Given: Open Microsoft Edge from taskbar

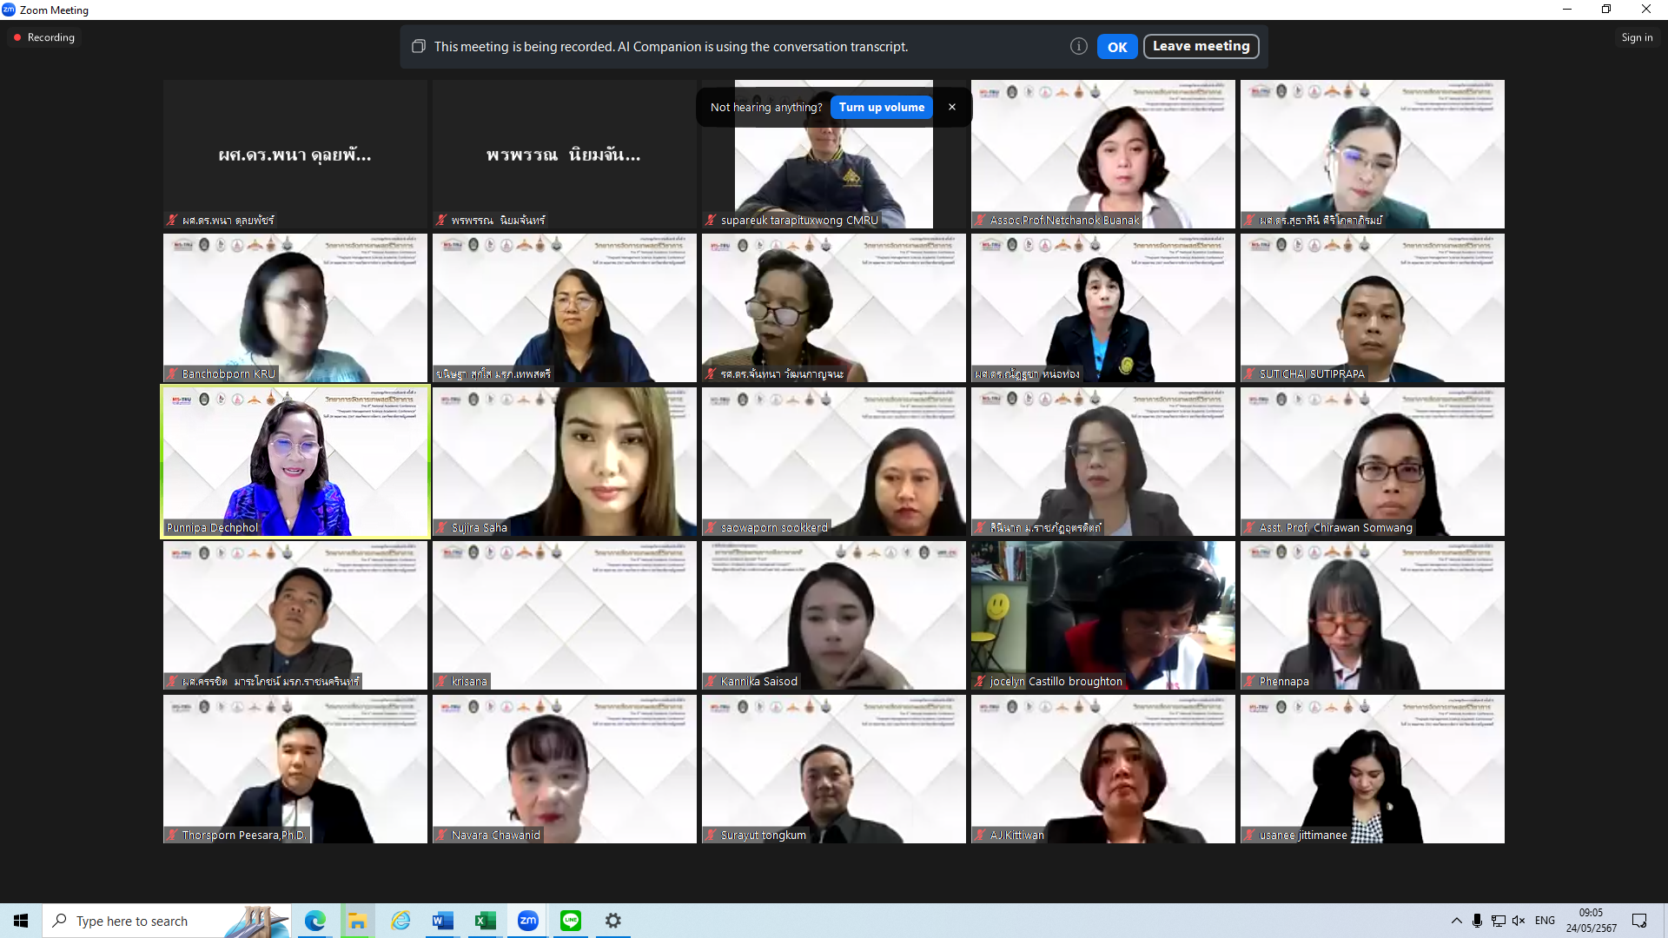Looking at the screenshot, I should pyautogui.click(x=314, y=921).
